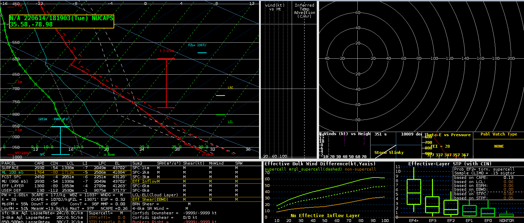
Task: Click the EF4+ box plot
Action: [x=414, y=192]
